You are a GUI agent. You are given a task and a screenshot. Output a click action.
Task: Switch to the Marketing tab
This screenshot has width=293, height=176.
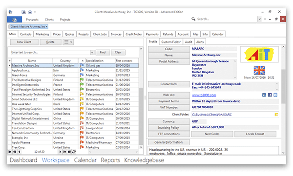[x=42, y=34]
